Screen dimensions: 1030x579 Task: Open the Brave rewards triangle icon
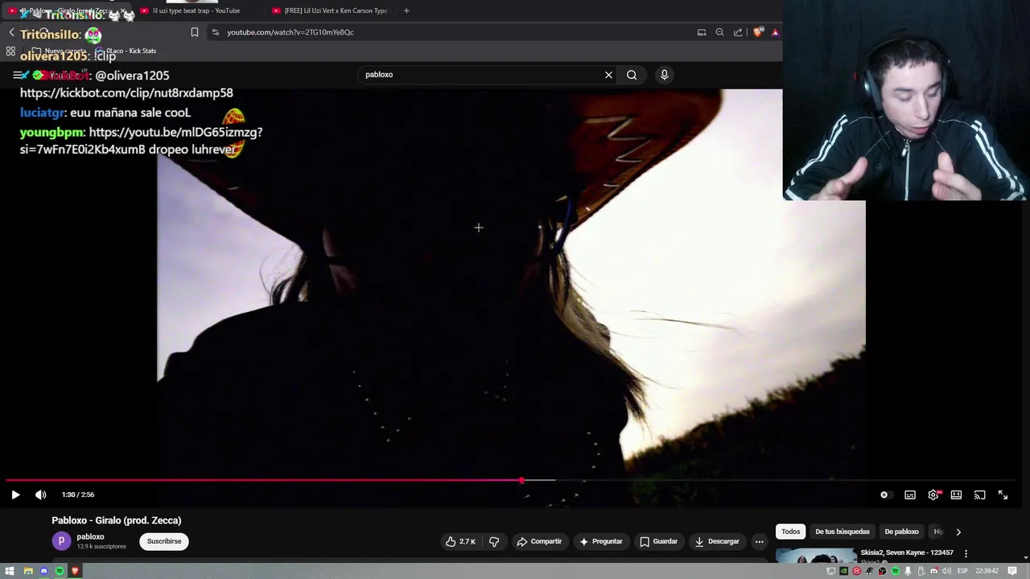click(x=775, y=32)
